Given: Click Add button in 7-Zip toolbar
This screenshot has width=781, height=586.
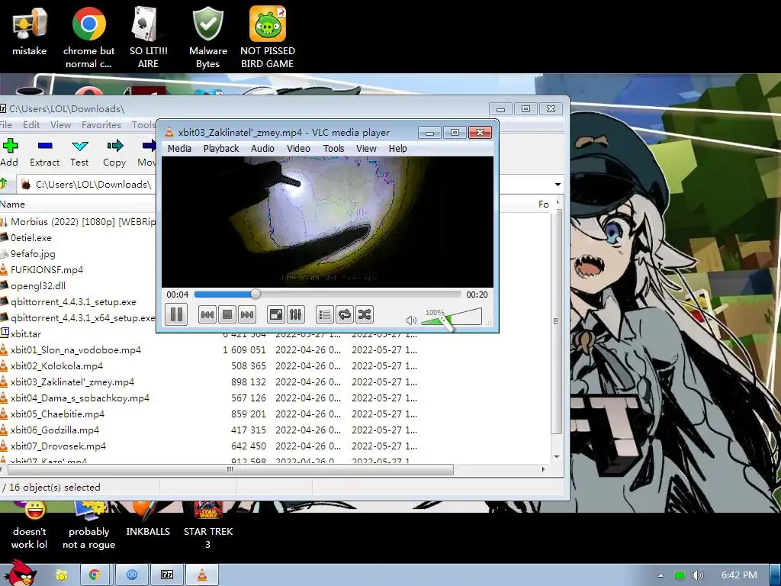Looking at the screenshot, I should (9, 153).
